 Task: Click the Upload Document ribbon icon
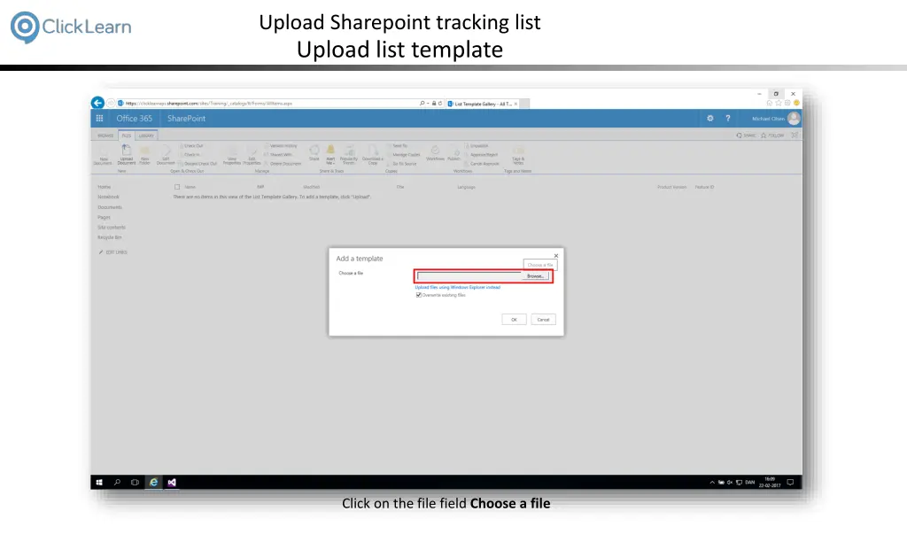(x=126, y=155)
